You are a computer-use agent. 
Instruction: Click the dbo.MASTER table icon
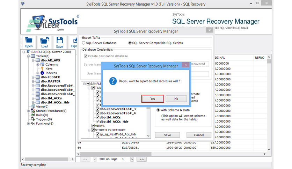pos(38,81)
